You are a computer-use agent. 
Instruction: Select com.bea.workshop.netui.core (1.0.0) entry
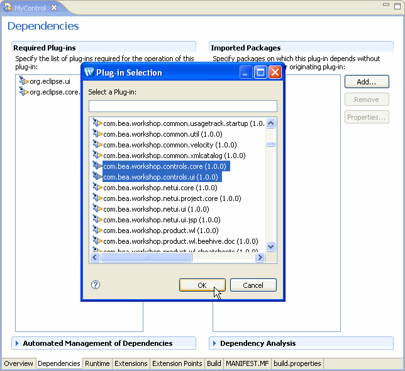coord(160,188)
